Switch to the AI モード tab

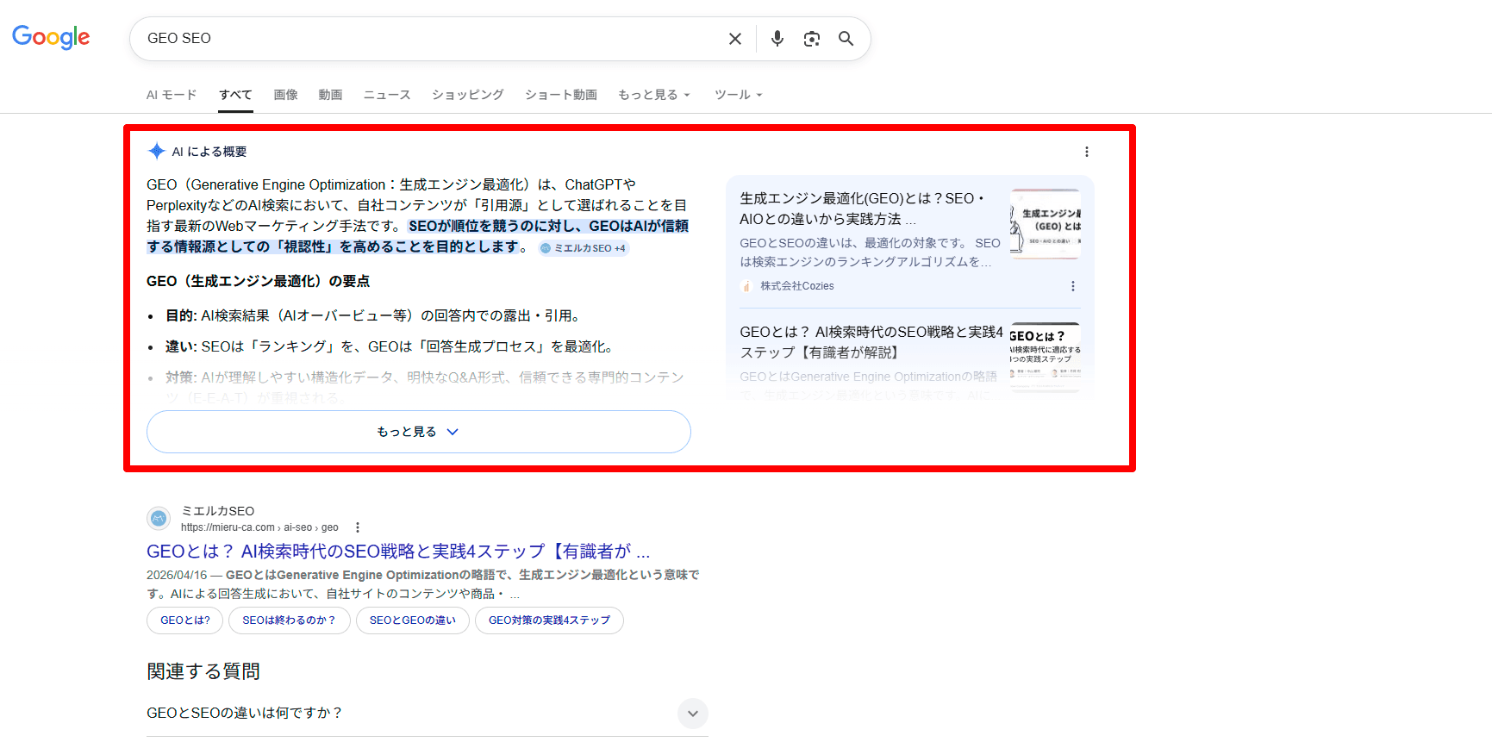[172, 95]
